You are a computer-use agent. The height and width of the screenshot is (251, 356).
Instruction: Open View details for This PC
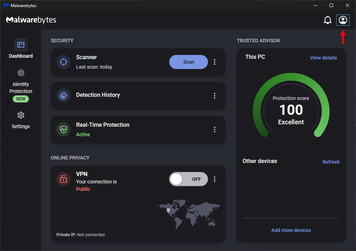323,58
